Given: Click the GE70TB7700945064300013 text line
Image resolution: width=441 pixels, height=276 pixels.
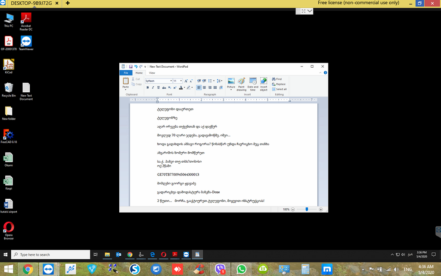Looking at the screenshot, I should (178, 175).
